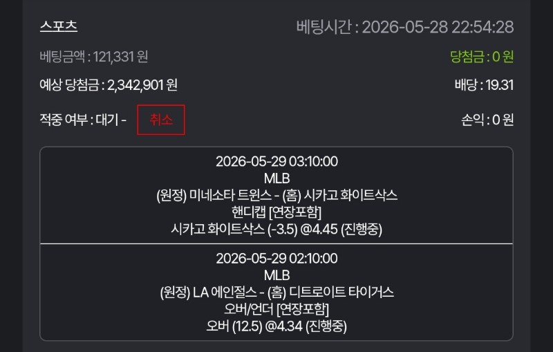Open the underlined 스포츠 link
Screen dimensions: 553x352
(59, 26)
